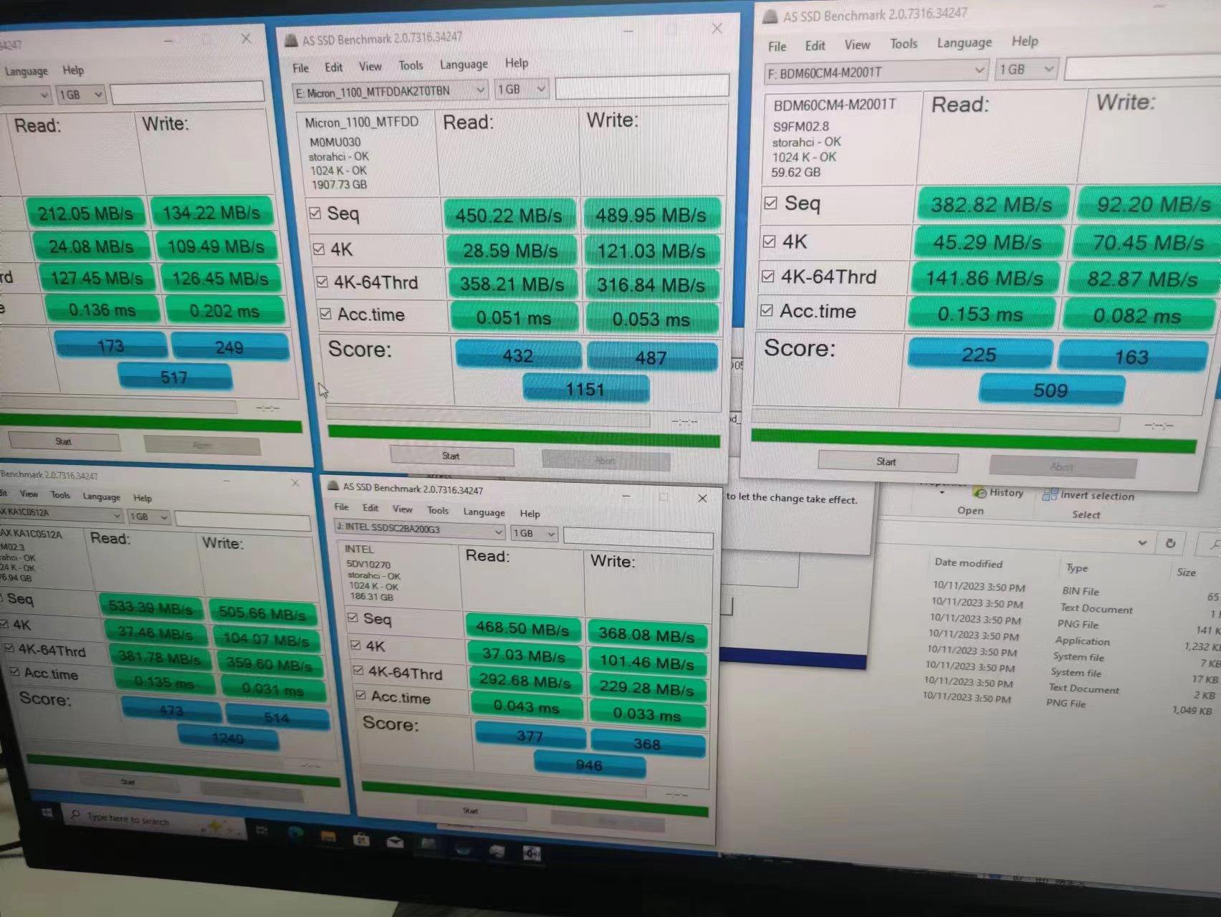Screen dimensions: 1221x917
Task: Open File Explorer from the taskbar
Action: click(x=327, y=837)
